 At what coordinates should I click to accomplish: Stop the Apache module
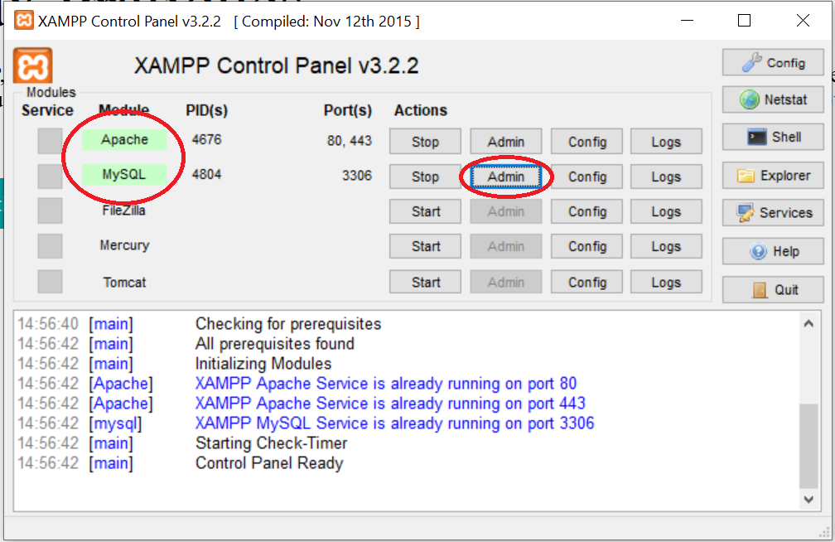click(x=425, y=142)
